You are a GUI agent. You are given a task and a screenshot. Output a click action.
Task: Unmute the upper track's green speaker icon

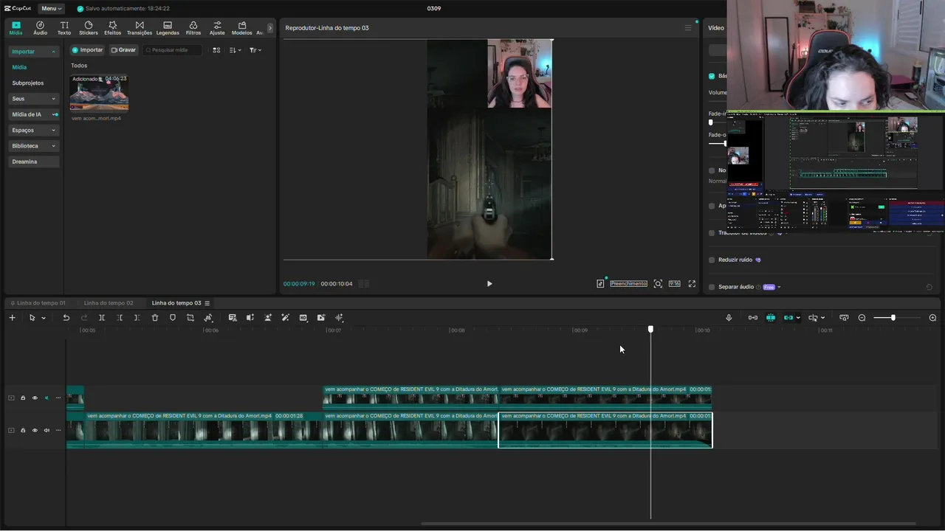(47, 398)
